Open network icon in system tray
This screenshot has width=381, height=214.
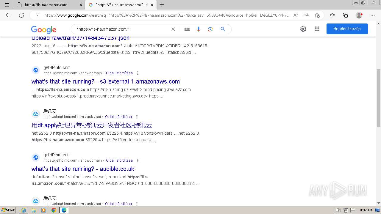coord(346,210)
